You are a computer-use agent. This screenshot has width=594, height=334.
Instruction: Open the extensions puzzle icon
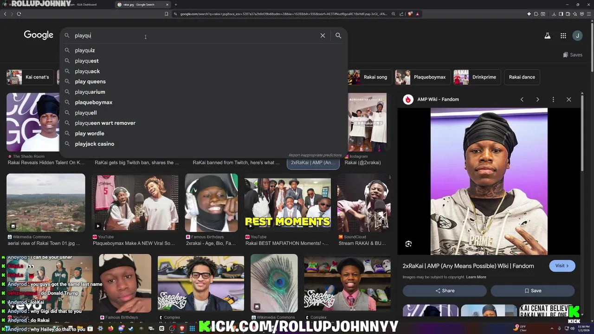tap(536, 14)
